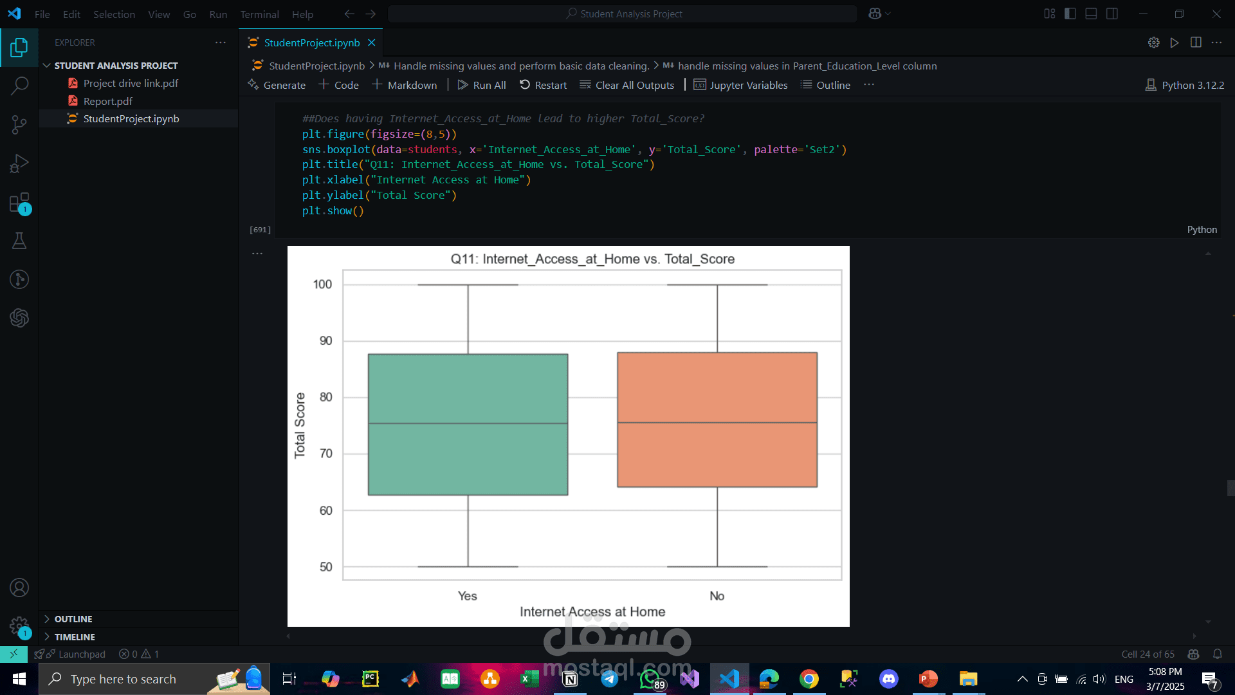Expand the TIMELINE section

pos(74,637)
